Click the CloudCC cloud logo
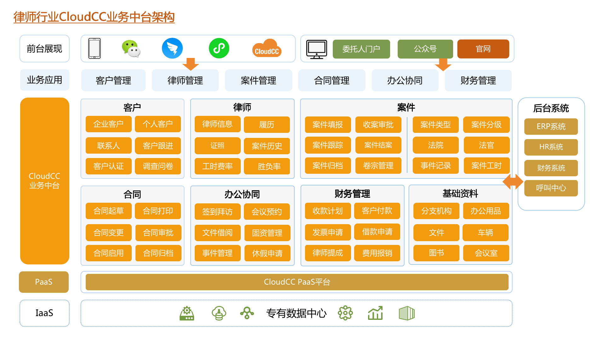 point(267,49)
